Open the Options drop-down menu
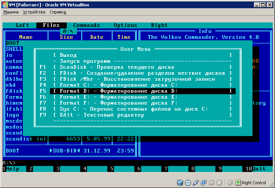Screen dimensions: 275x188 tap(125, 25)
